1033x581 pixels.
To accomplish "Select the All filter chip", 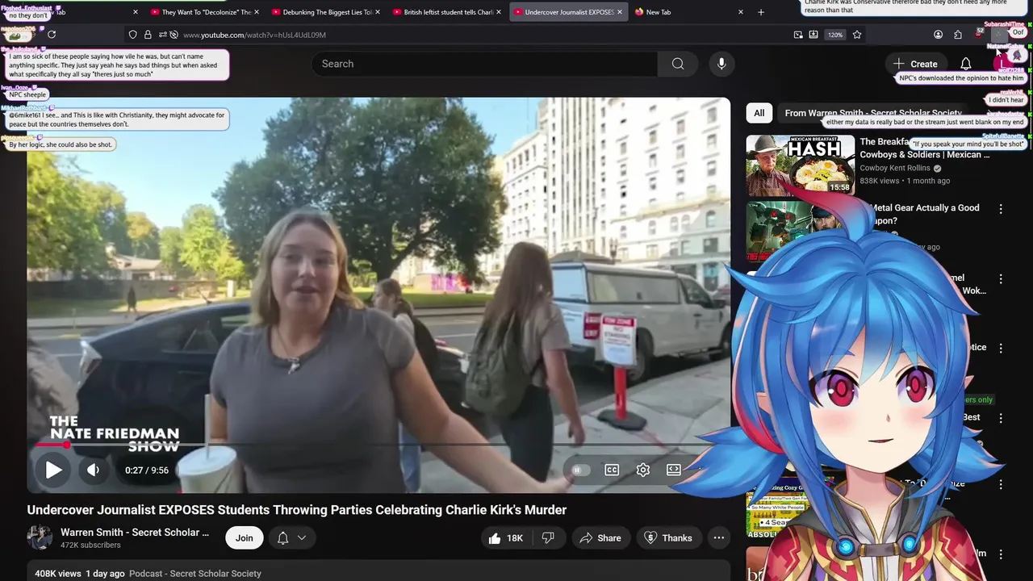I will [759, 113].
